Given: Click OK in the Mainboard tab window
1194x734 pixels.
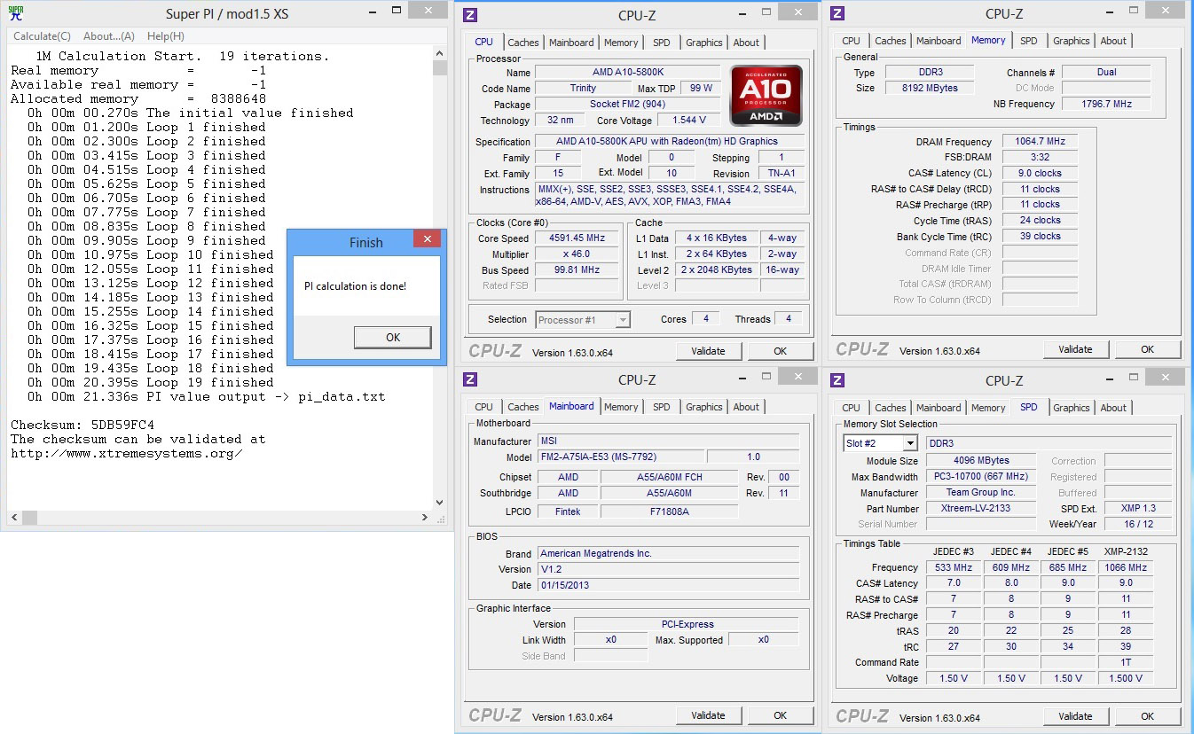Looking at the screenshot, I should click(780, 715).
